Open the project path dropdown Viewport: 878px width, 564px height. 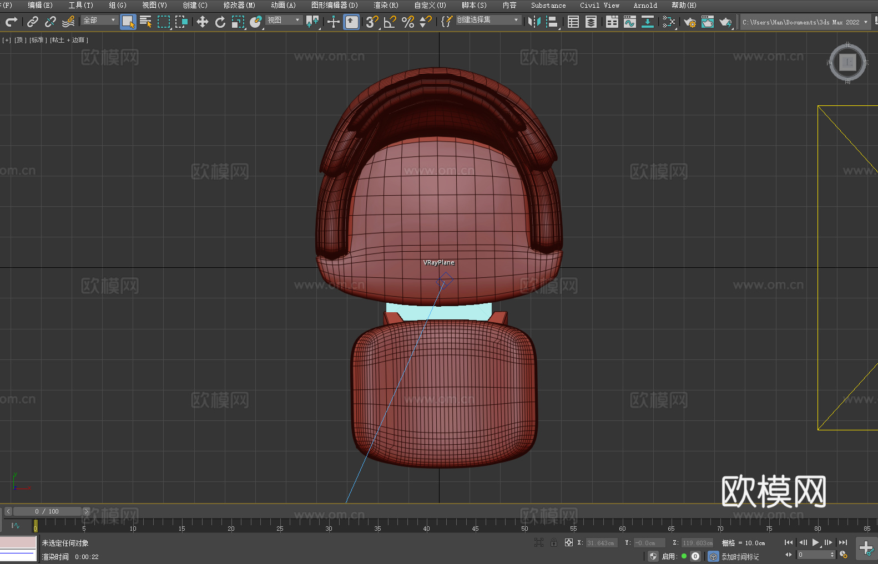click(x=805, y=22)
